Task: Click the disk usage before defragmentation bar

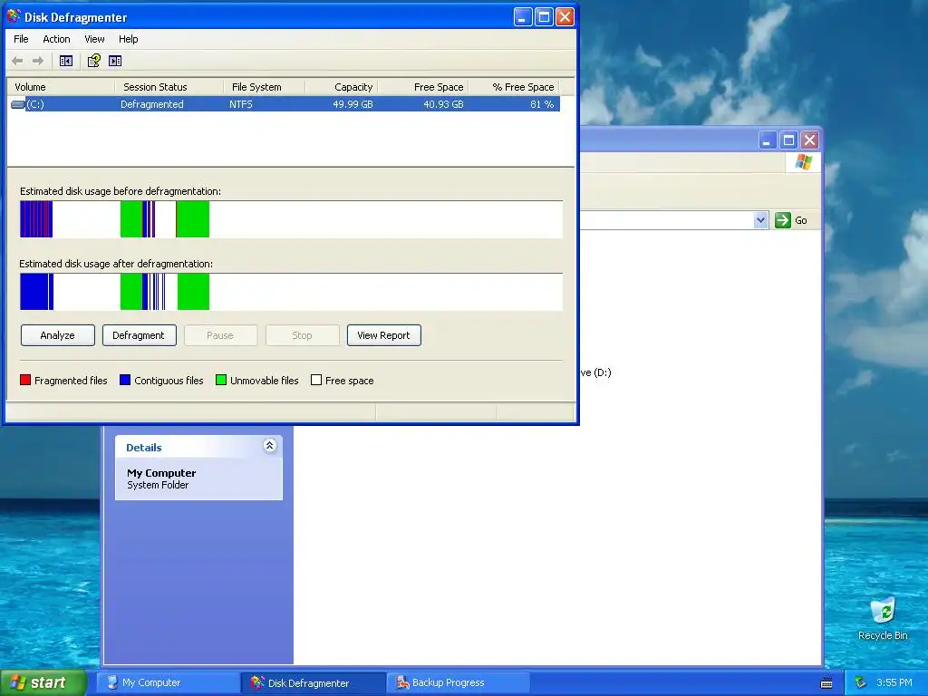Action: (x=291, y=219)
